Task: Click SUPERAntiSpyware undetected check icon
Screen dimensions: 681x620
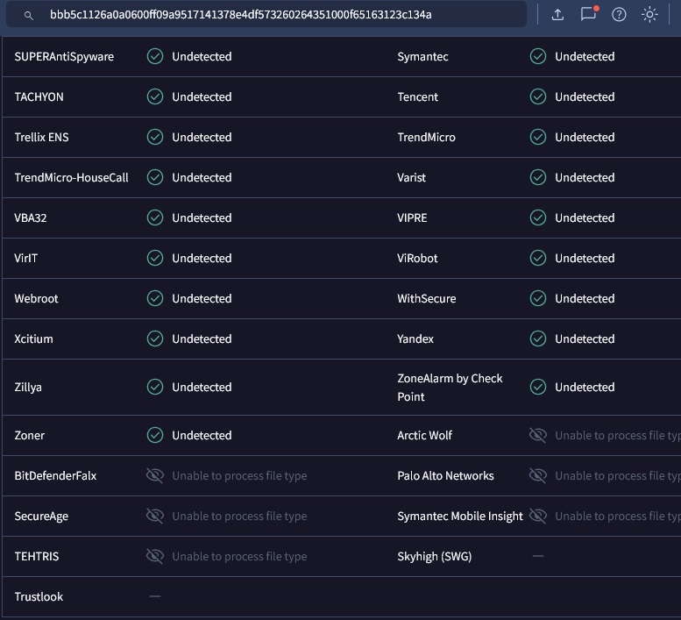Action: (x=155, y=56)
